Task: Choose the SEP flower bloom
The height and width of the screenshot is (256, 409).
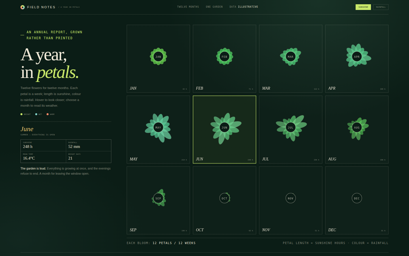Action: [x=158, y=198]
